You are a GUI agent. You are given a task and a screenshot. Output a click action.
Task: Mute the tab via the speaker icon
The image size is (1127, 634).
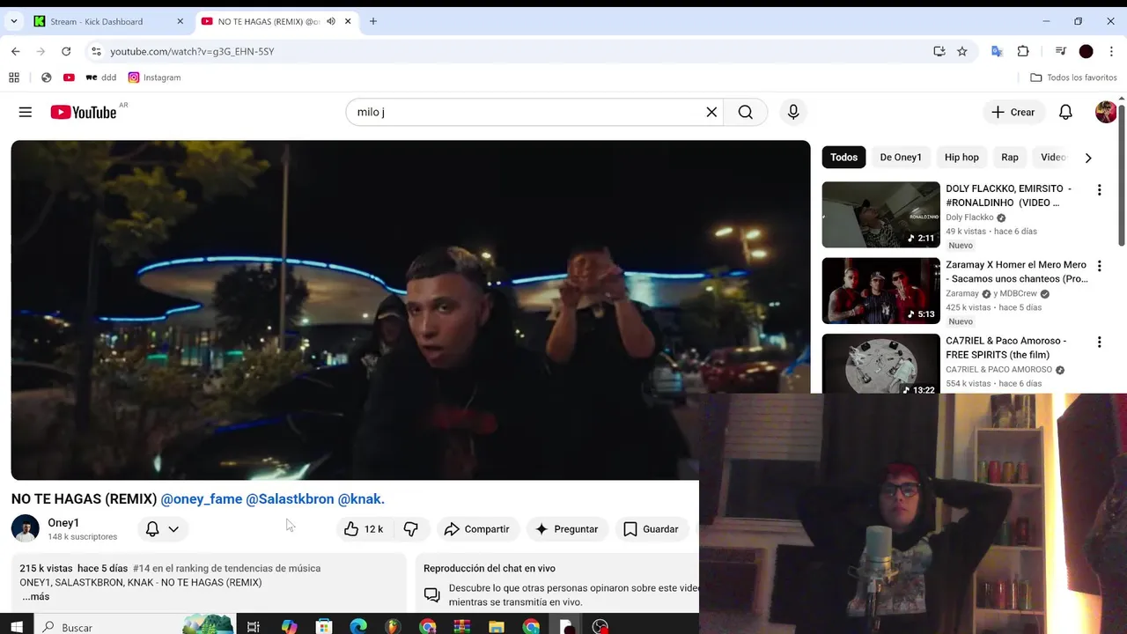coord(331,21)
